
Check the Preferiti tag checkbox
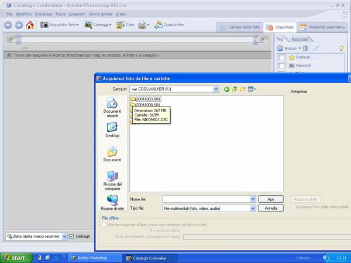pos(281,57)
